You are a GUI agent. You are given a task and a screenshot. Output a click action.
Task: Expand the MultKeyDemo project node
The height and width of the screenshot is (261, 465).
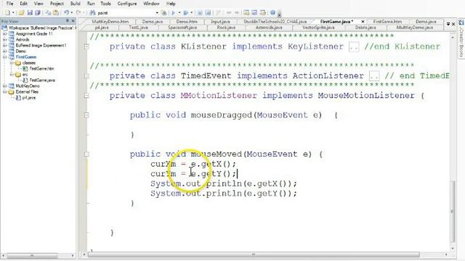tap(5, 86)
